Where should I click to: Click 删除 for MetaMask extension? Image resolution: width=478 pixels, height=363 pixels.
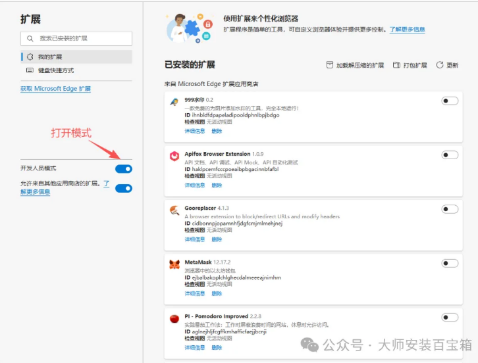[217, 293]
